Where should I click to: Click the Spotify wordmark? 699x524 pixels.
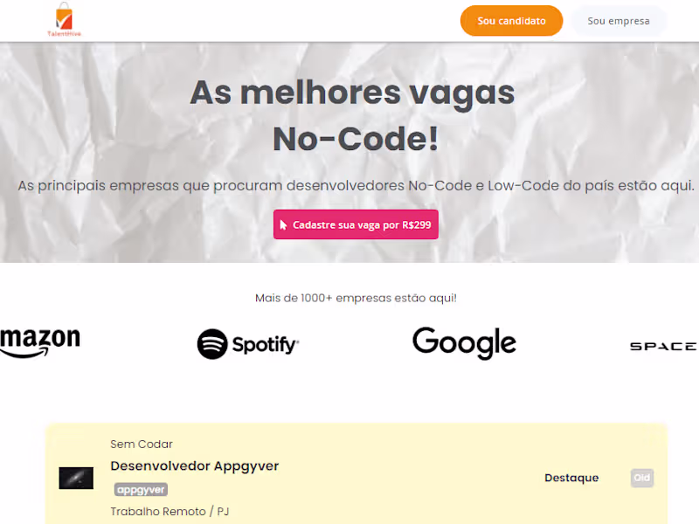[x=266, y=344]
